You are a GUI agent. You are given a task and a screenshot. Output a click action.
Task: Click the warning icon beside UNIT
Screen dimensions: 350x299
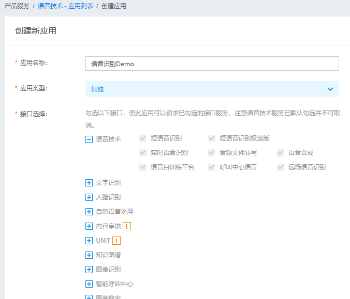[116, 241]
